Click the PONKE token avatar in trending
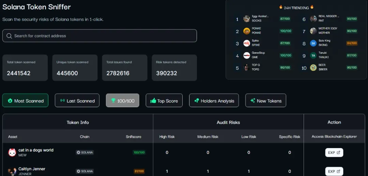 click(247, 31)
